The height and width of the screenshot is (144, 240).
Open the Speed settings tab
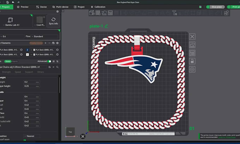pyautogui.click(x=18, y=72)
